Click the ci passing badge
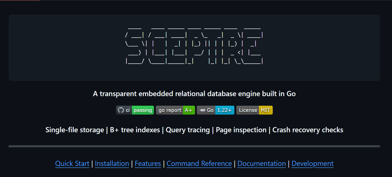The image size is (392, 177). click(x=135, y=110)
